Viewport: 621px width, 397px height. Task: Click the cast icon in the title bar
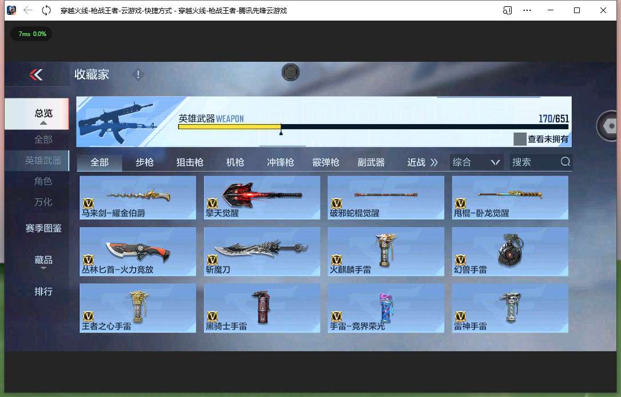(507, 10)
